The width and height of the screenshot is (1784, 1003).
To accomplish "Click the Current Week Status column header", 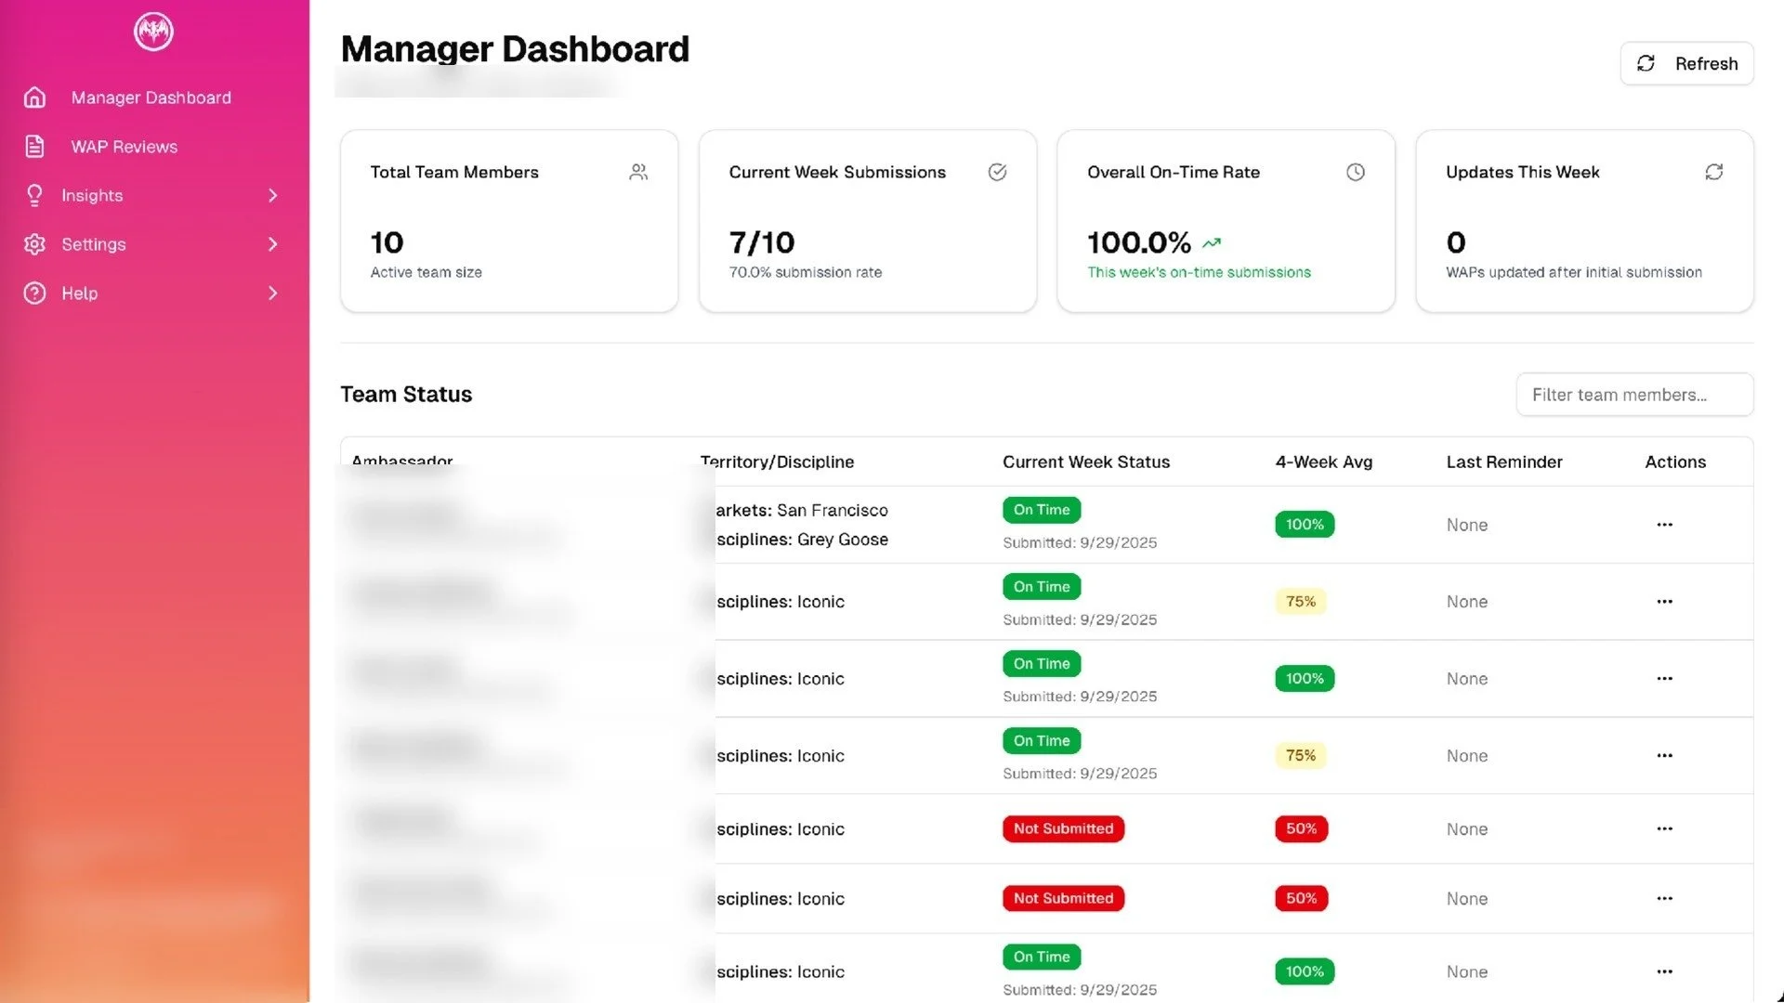I will (1085, 462).
